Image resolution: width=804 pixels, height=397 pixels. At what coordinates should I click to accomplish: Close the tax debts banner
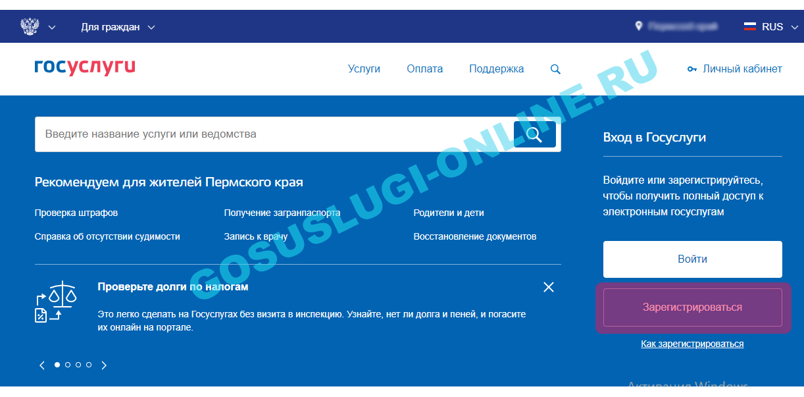(549, 287)
